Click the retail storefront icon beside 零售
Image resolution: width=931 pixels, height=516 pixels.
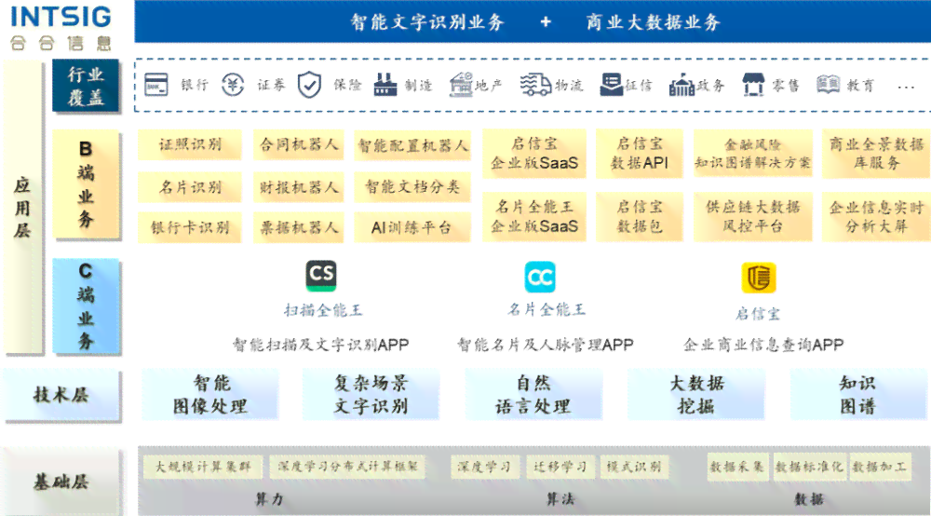pyautogui.click(x=753, y=85)
